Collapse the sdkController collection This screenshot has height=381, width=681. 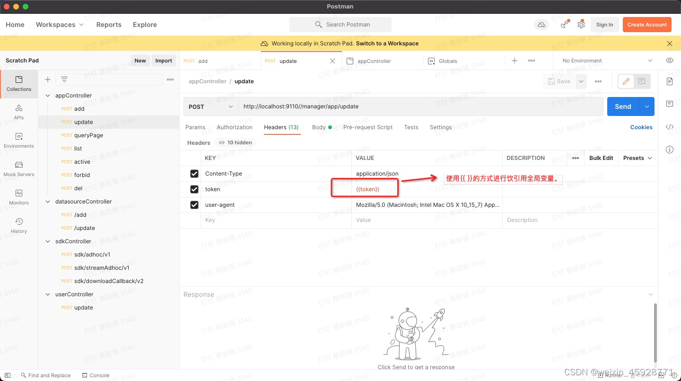[x=48, y=241]
